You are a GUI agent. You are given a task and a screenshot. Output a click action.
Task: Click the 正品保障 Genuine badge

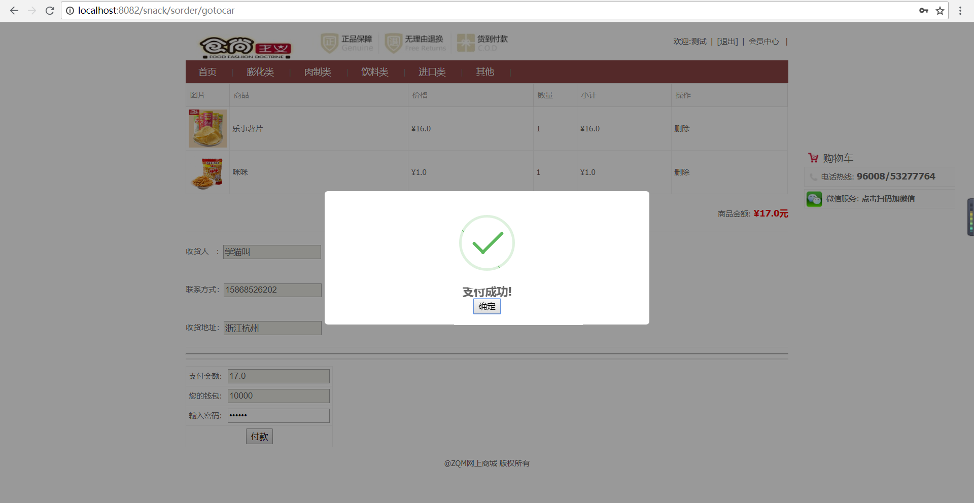347,43
